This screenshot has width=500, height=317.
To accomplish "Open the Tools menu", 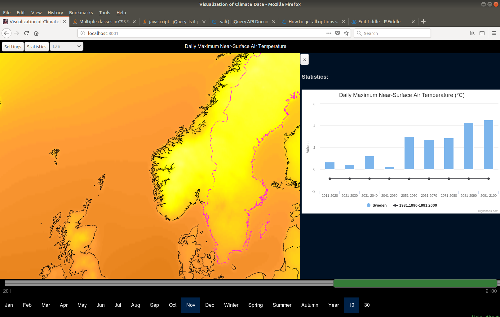I will coord(104,13).
